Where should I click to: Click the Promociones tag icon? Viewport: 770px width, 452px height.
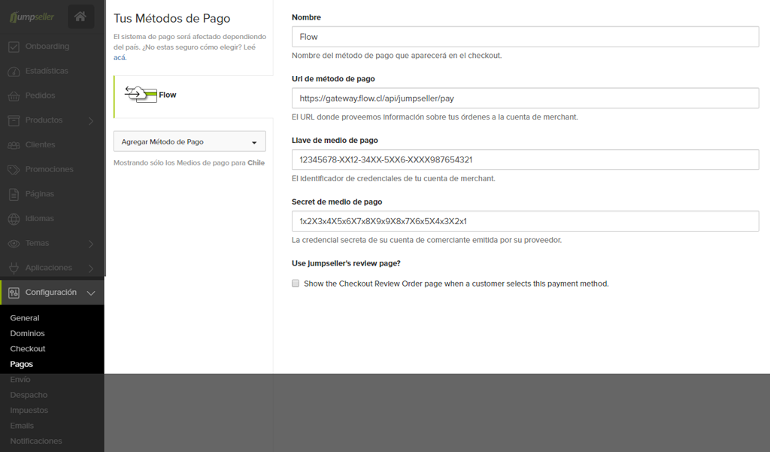pyautogui.click(x=14, y=169)
